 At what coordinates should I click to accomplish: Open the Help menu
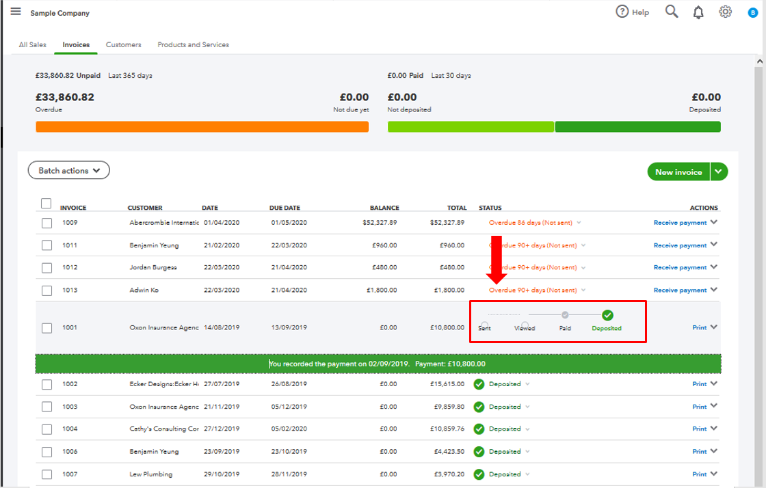[632, 12]
